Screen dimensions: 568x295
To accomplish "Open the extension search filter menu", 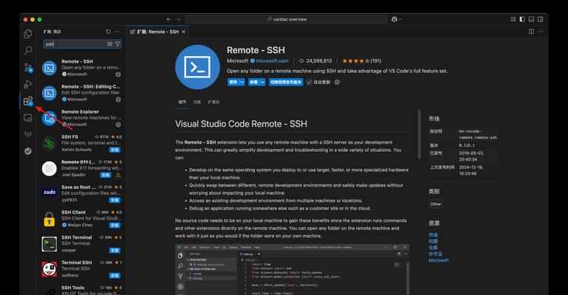I will (x=117, y=44).
